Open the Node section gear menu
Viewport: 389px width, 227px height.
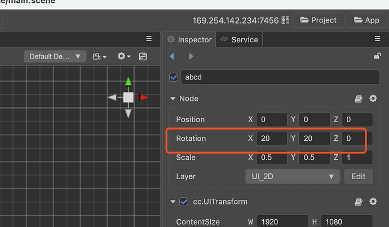coord(373,99)
